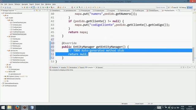Open the New file dropdown arrow
The image size is (196, 110).
pyautogui.click(x=3, y=7)
